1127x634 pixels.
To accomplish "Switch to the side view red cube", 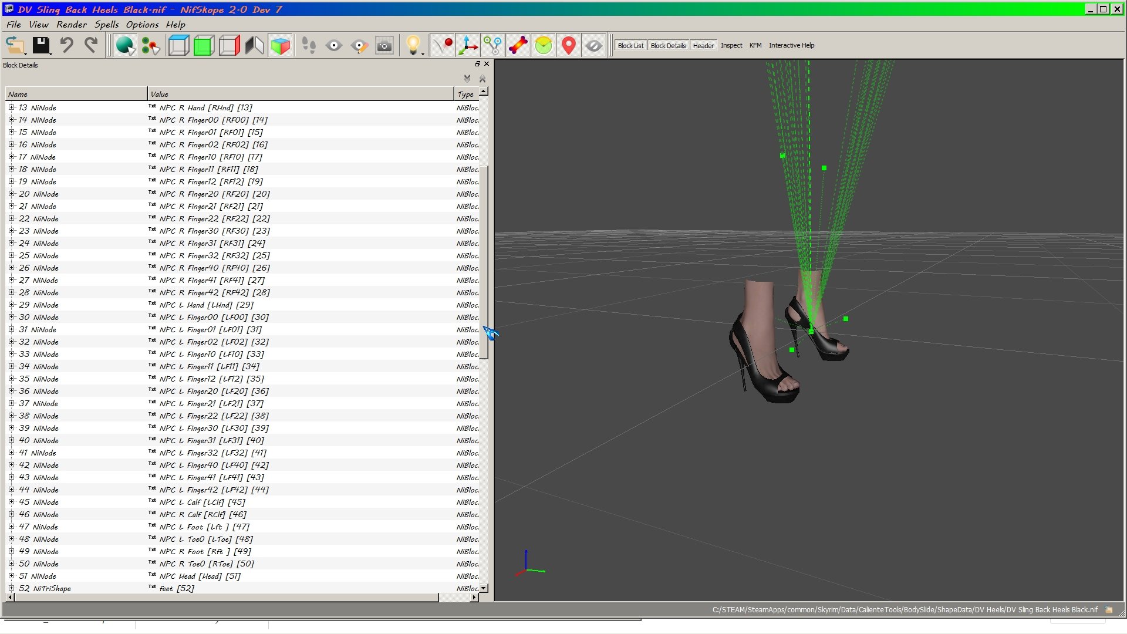I will pyautogui.click(x=229, y=45).
